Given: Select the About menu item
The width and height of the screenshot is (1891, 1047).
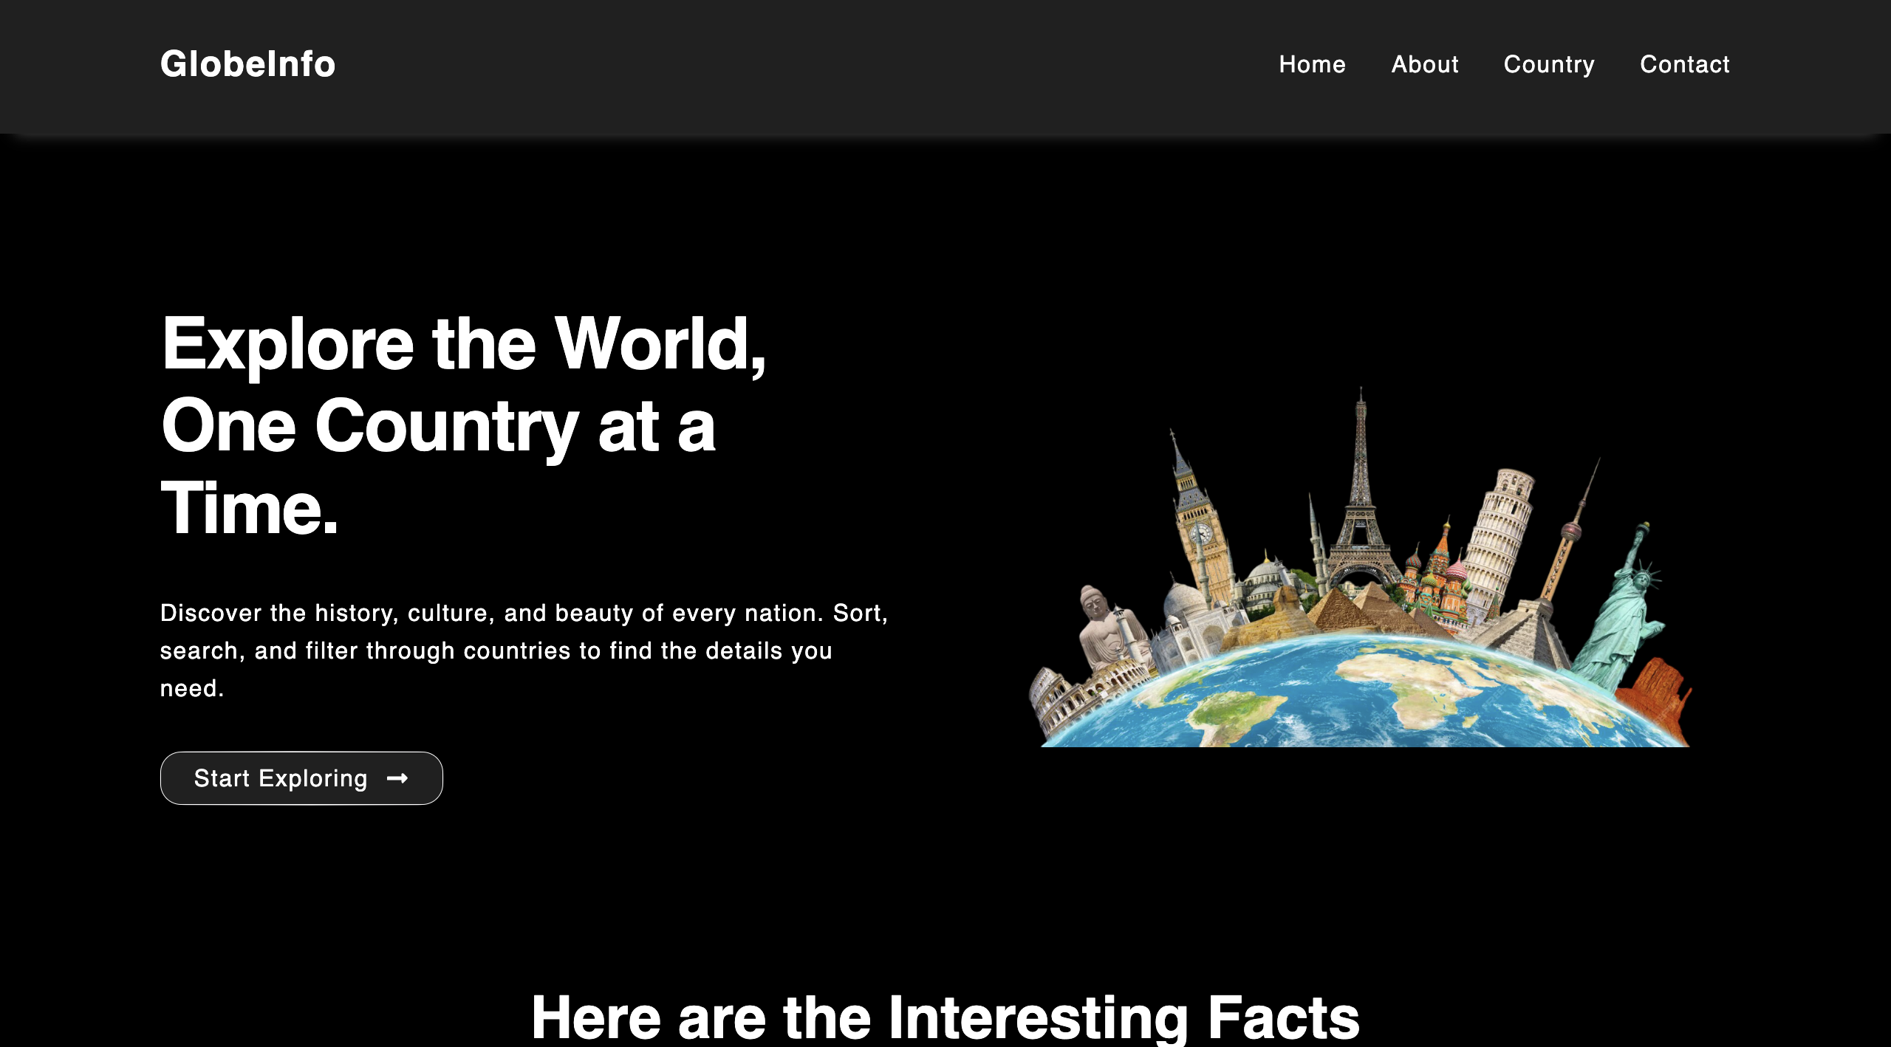Looking at the screenshot, I should tap(1425, 65).
